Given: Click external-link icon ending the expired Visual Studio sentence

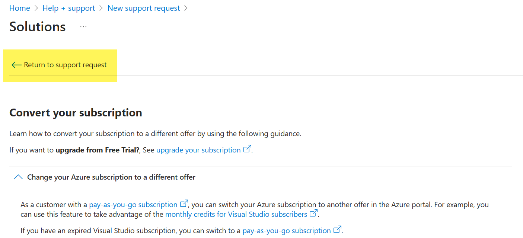Looking at the screenshot, I should tap(337, 230).
